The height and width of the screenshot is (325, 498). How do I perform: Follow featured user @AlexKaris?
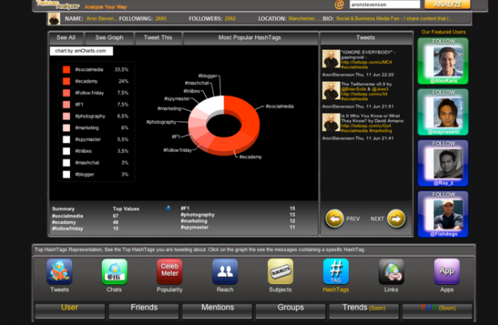coord(442,61)
